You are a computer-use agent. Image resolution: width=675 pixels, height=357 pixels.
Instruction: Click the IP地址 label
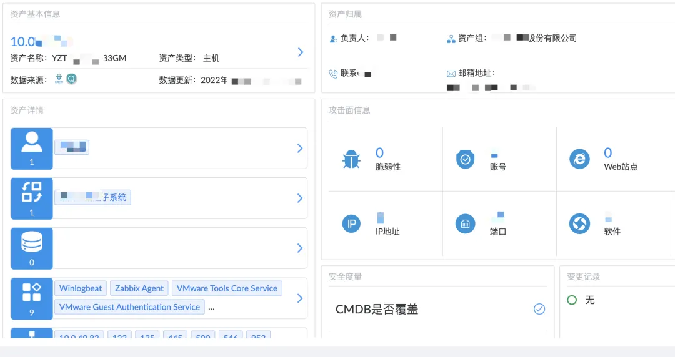[x=387, y=232]
